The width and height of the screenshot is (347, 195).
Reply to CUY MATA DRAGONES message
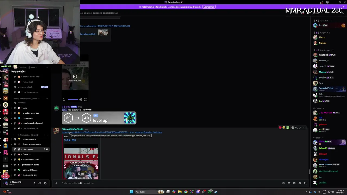(x=296, y=128)
